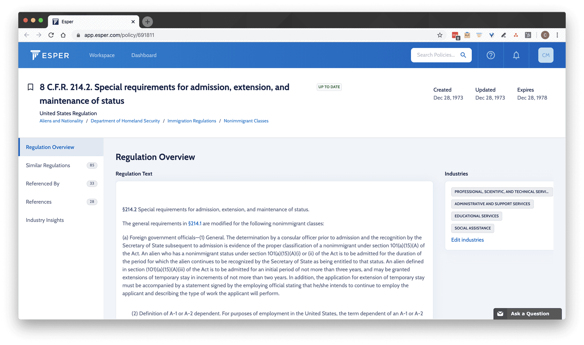Open References section in sidebar
Viewport: 584px width, 345px height.
(x=61, y=202)
